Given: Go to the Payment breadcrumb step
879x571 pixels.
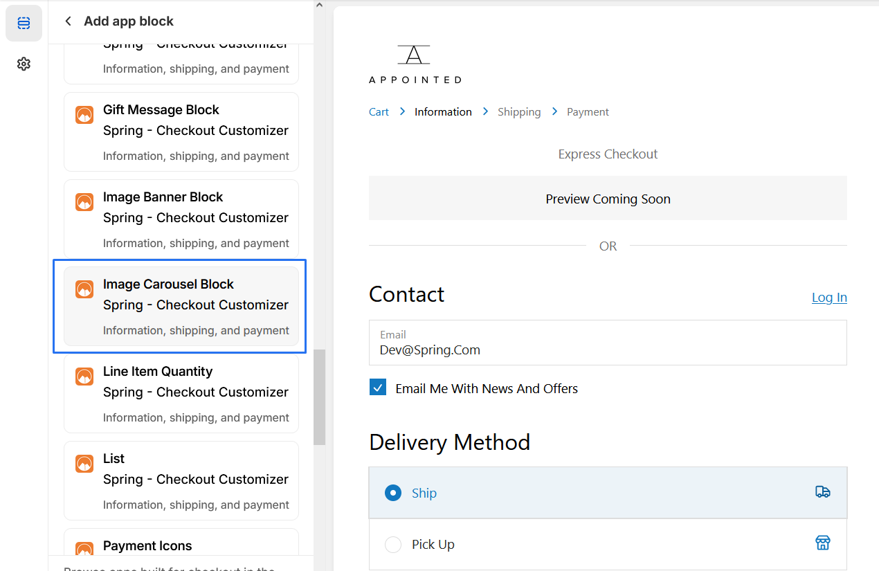Looking at the screenshot, I should coord(588,112).
